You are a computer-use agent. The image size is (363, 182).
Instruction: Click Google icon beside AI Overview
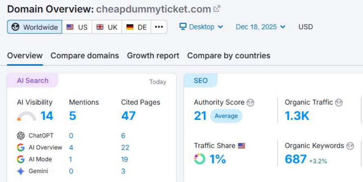[21, 148]
